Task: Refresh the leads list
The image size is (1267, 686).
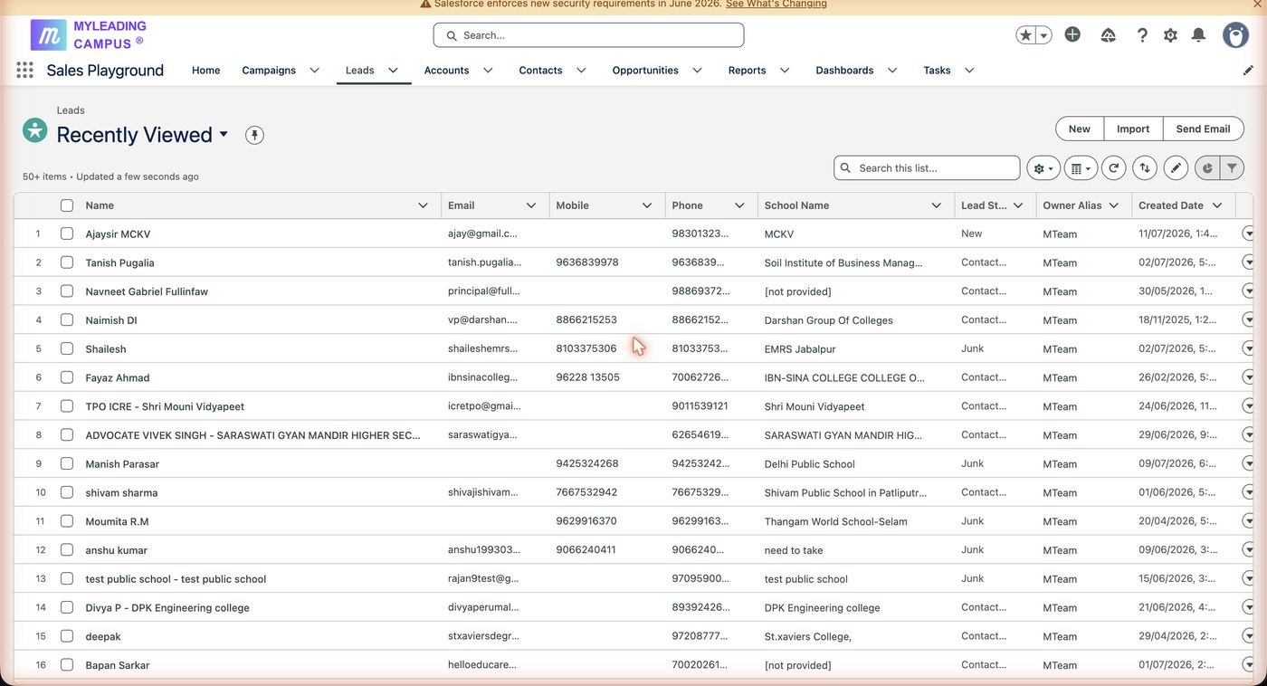Action: (x=1113, y=168)
